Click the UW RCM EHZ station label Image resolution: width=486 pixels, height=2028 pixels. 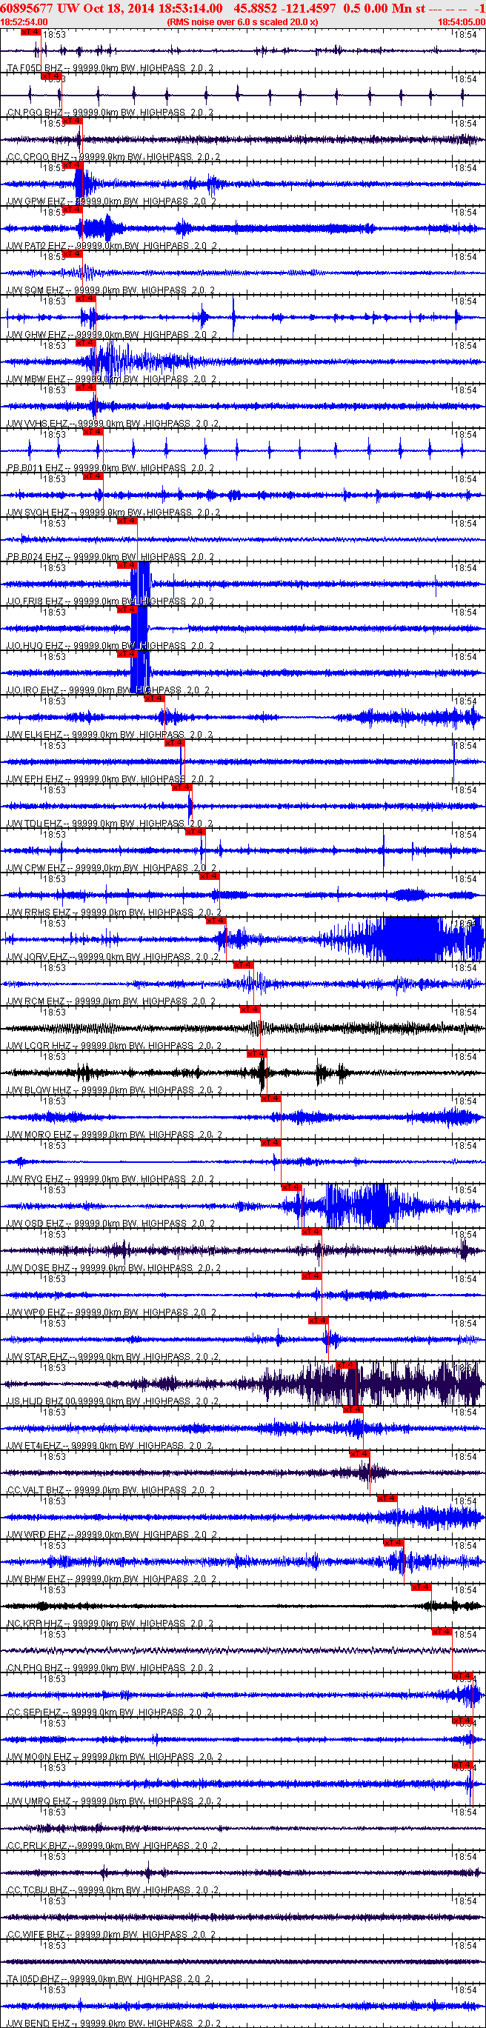coord(36,1001)
